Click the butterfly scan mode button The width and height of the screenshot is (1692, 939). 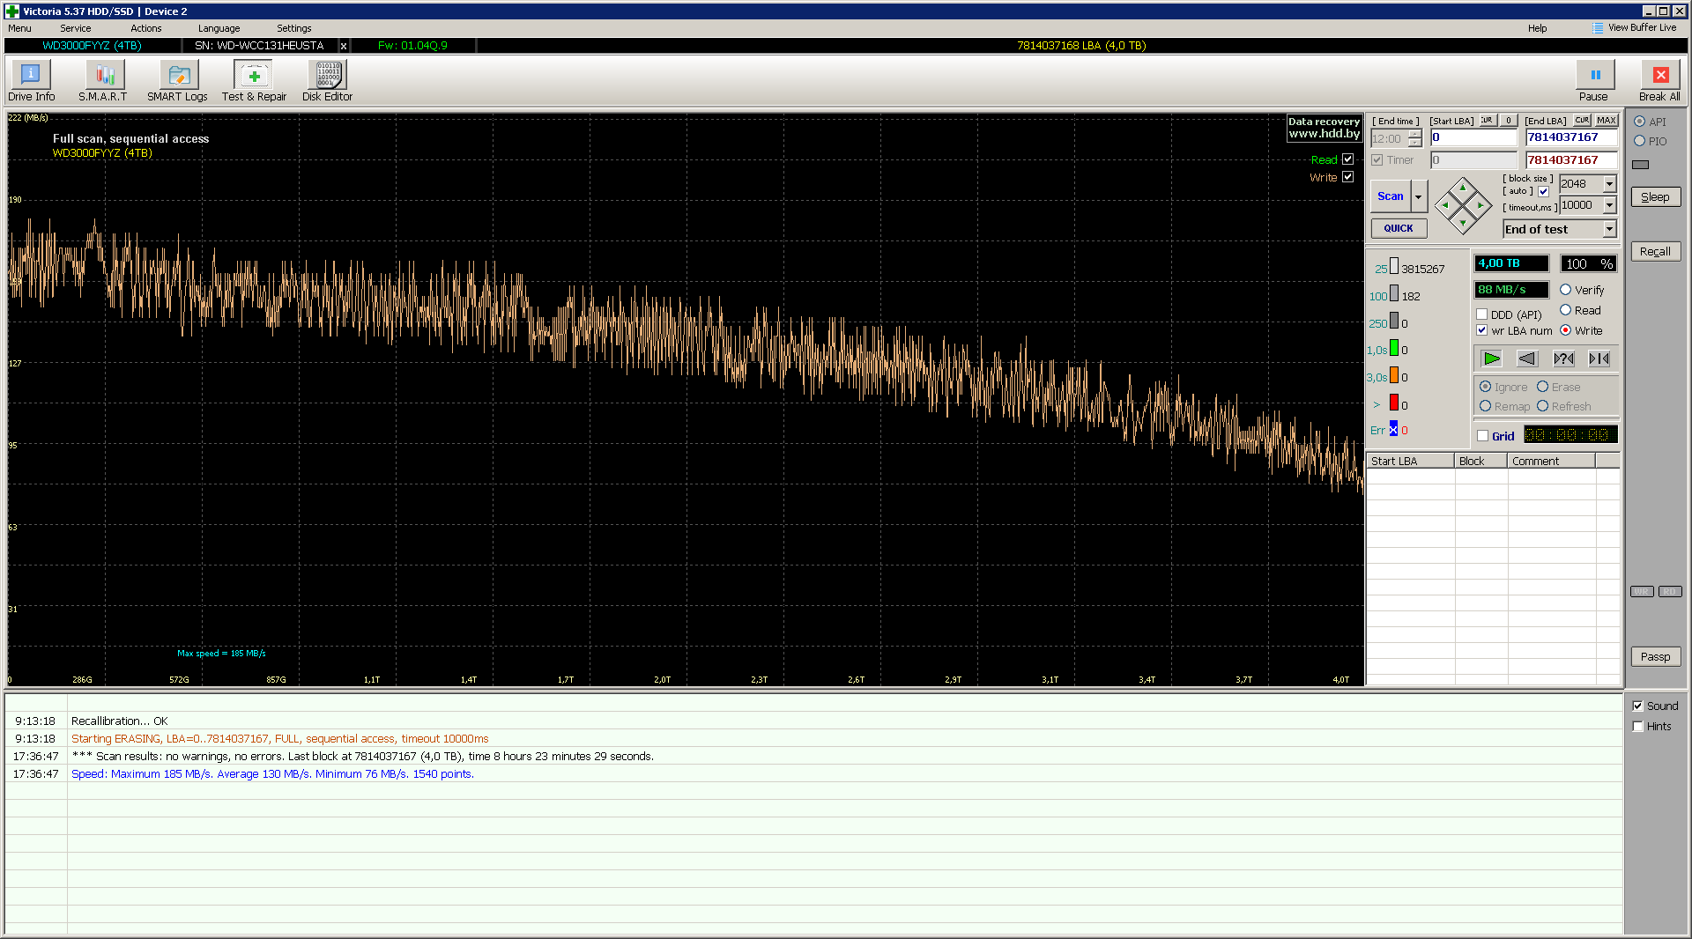pos(1599,359)
